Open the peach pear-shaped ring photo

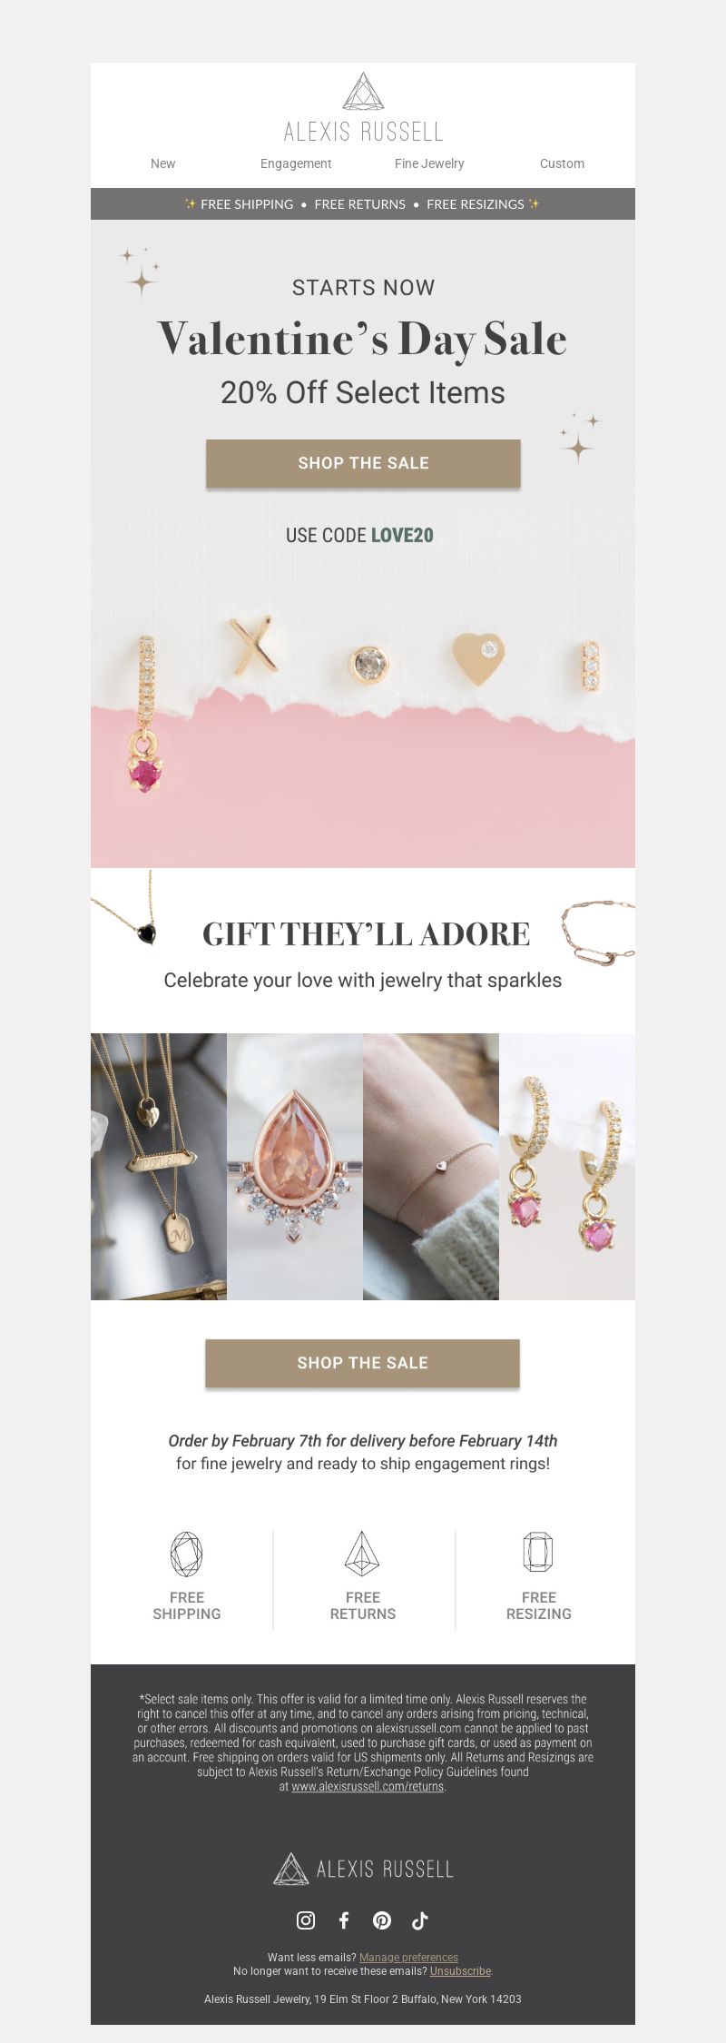(x=295, y=1166)
